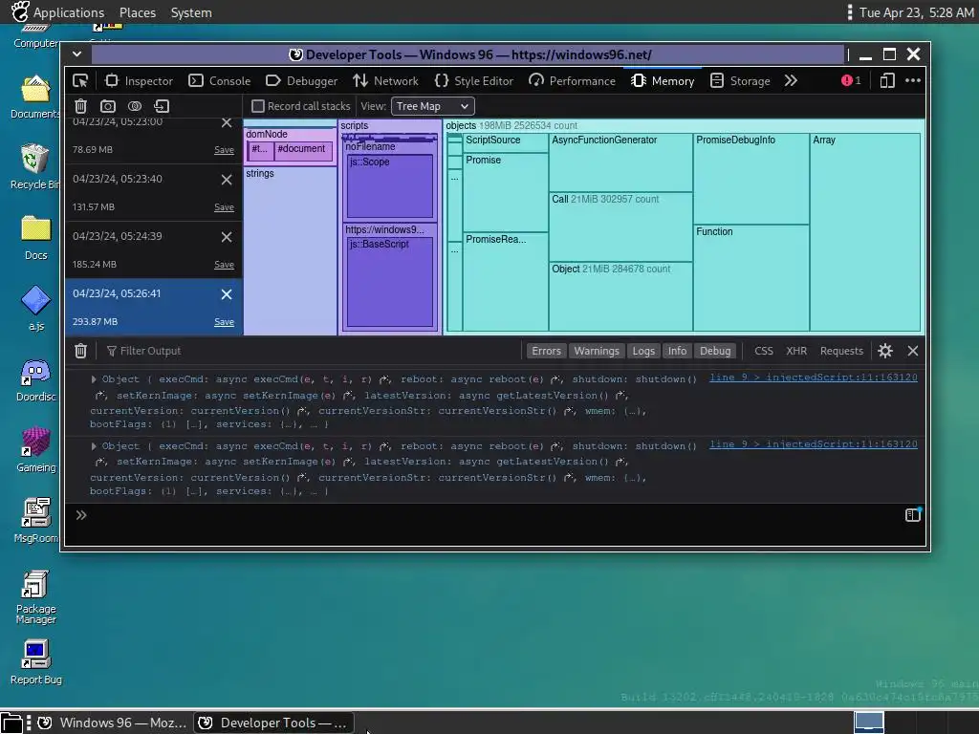Close the split console
This screenshot has height=734, width=979.
913,351
